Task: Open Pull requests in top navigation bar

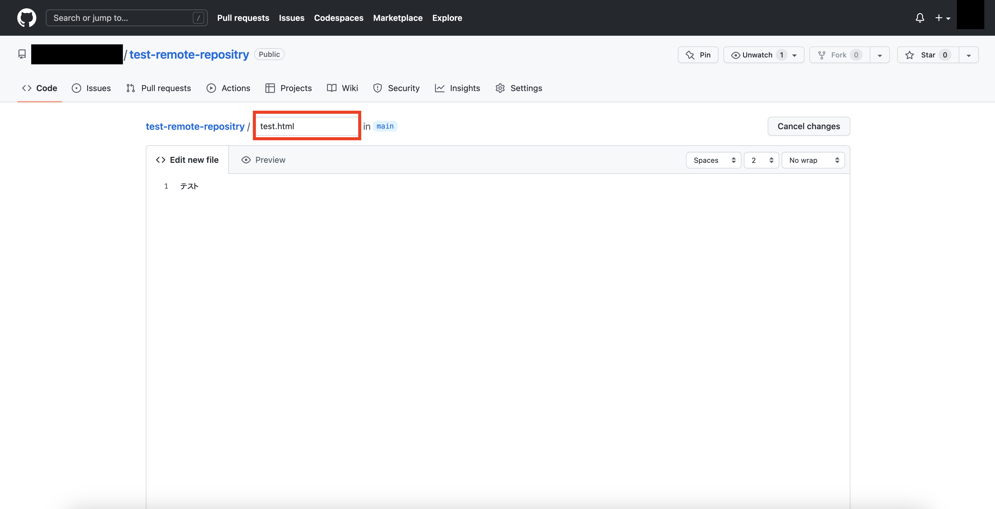Action: click(243, 18)
